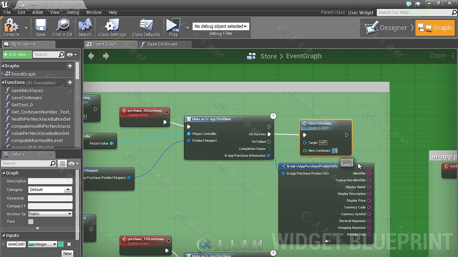The width and height of the screenshot is (458, 257).
Task: Click Search For Help field
Action: click(x=417, y=12)
